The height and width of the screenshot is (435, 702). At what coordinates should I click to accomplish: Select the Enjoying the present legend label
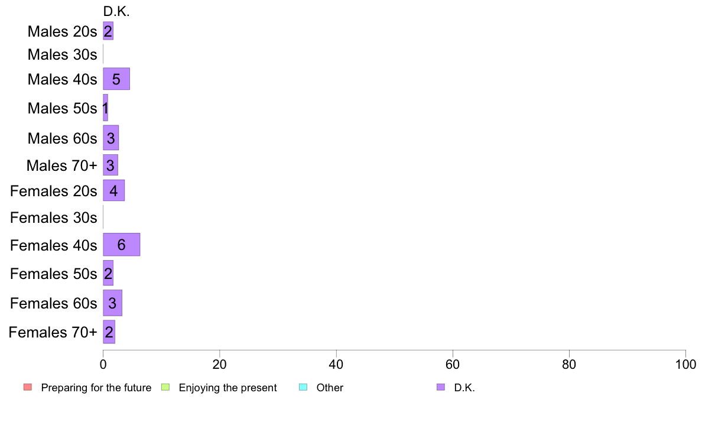tap(228, 388)
